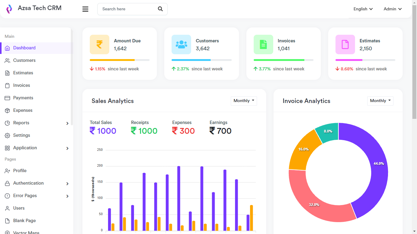Click the Azsa Tech CRM logo icon

click(9, 9)
